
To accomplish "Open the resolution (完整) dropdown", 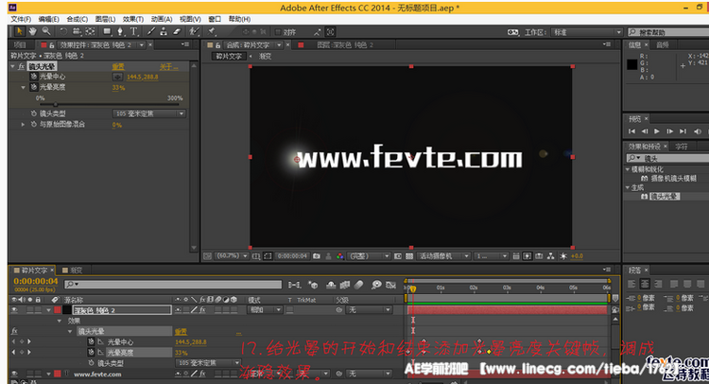I will click(369, 256).
